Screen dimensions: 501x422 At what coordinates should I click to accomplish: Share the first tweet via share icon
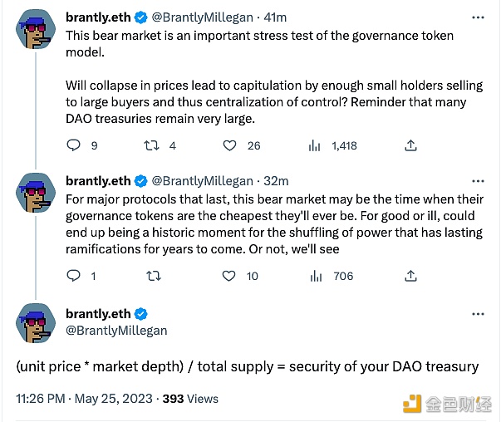pos(410,145)
